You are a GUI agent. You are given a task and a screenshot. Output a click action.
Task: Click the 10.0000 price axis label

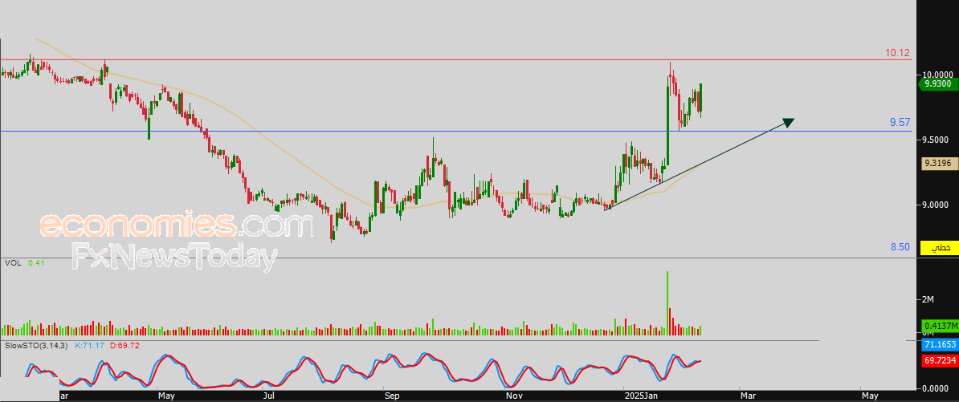pos(937,75)
